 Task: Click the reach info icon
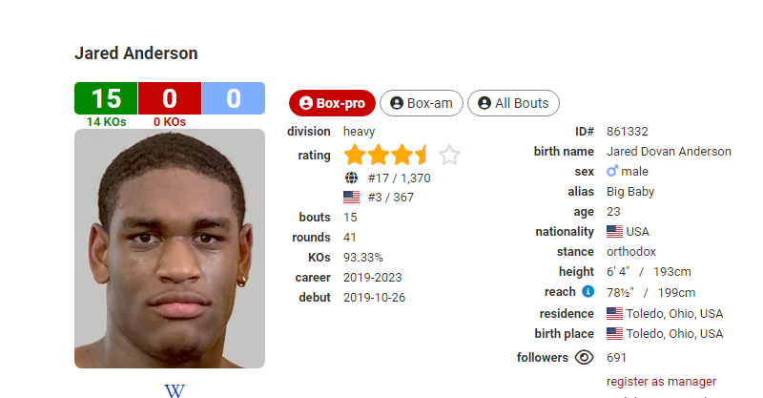[x=588, y=291]
